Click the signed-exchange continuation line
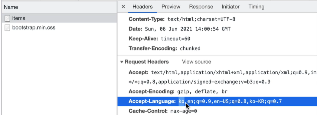 pos(200,82)
